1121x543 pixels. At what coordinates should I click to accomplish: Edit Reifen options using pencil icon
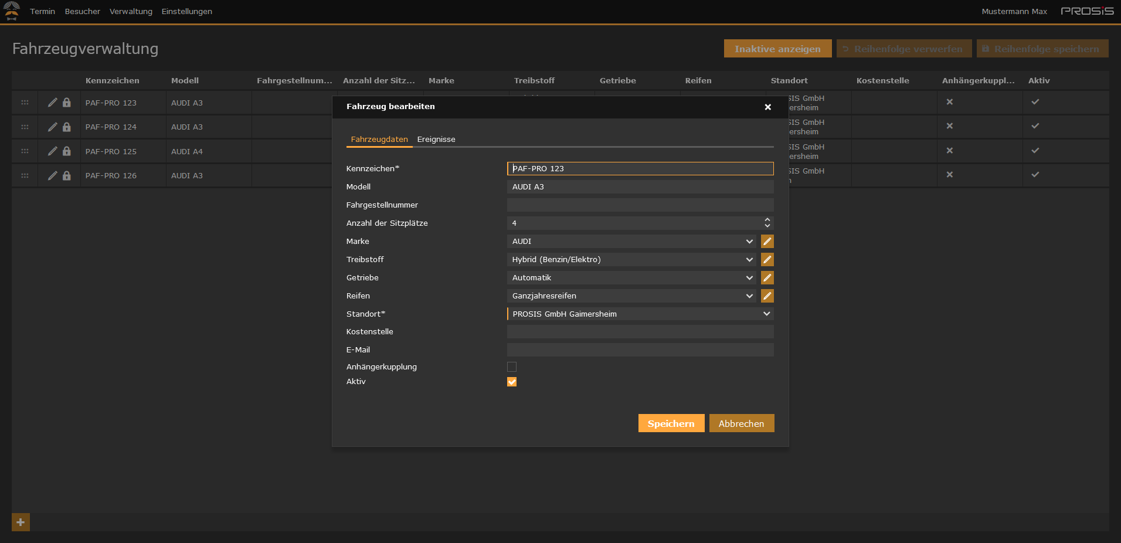coord(767,296)
